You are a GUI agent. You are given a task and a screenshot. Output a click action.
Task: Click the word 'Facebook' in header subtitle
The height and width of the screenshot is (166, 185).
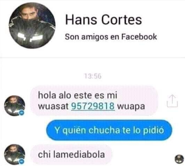(139, 37)
